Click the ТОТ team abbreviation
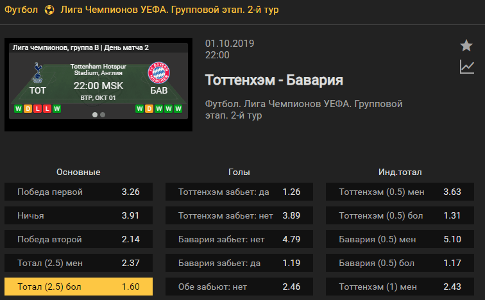 (x=38, y=90)
